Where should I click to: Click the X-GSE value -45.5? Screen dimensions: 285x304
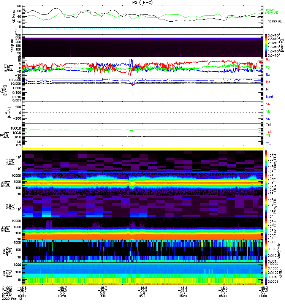[183, 288]
